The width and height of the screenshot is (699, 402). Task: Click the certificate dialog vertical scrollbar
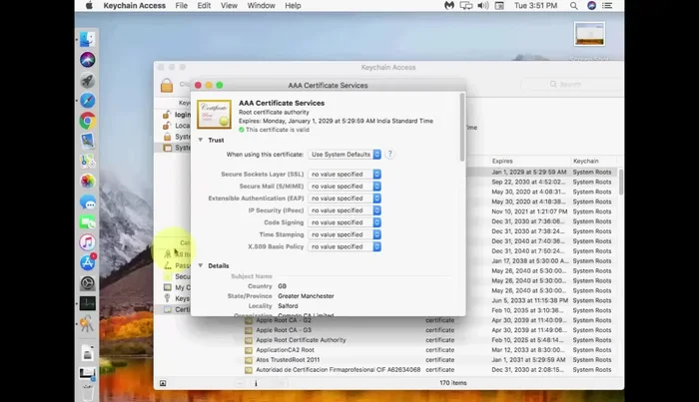[x=462, y=127]
